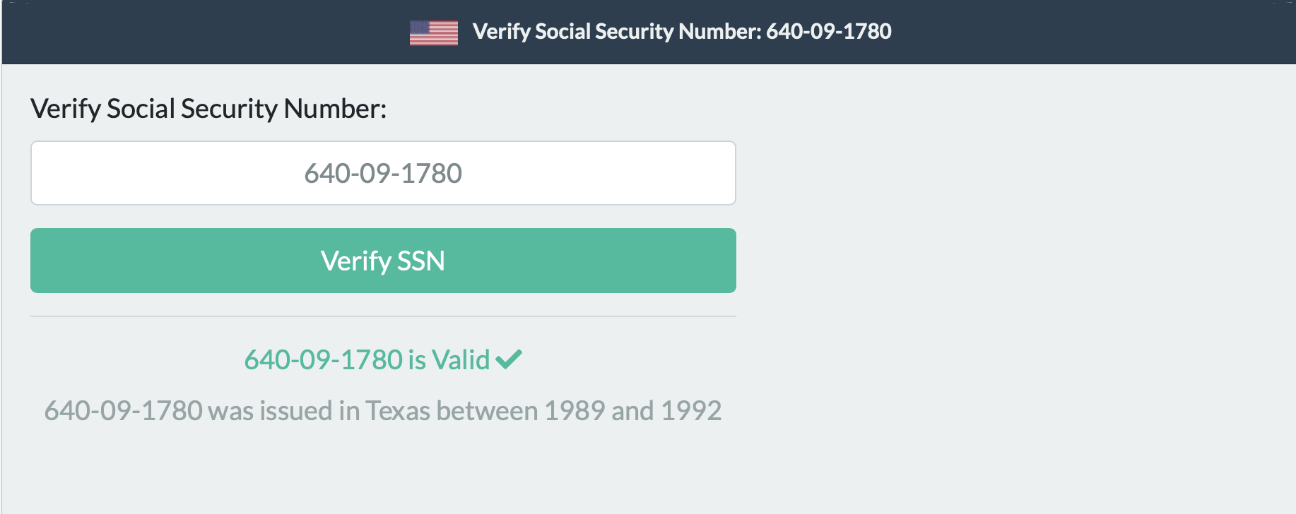Focus the SSN input field
1296x514 pixels.
(x=383, y=173)
